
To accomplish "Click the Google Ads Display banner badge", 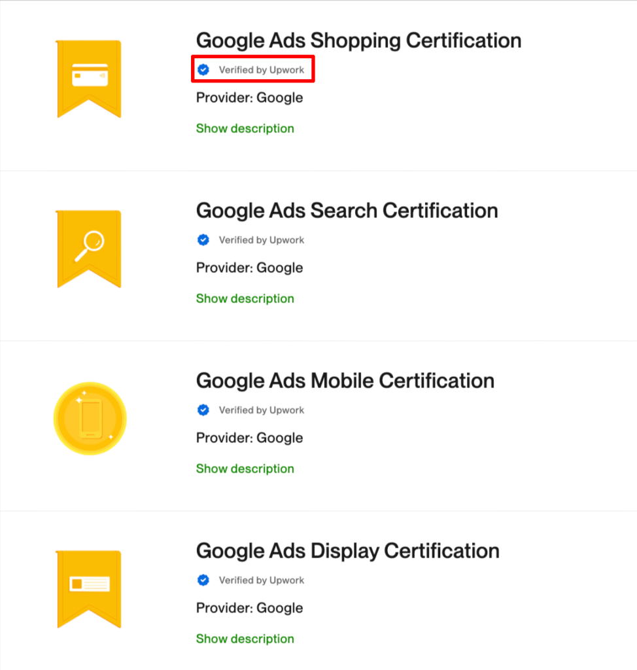I will pos(89,588).
